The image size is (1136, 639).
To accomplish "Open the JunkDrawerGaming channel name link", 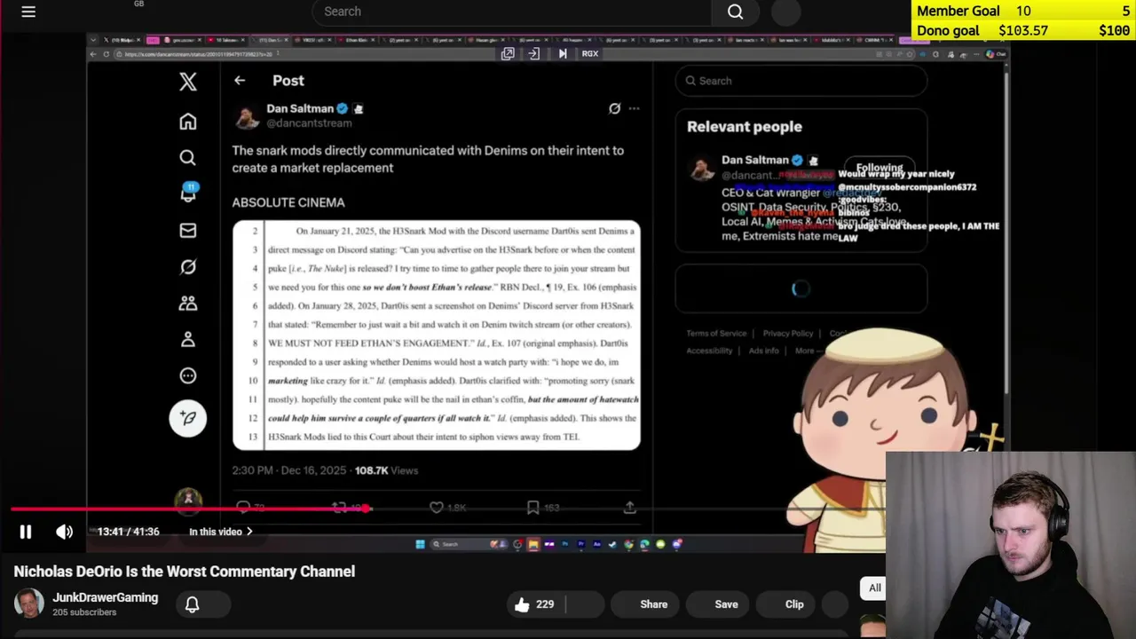I will pos(105,597).
